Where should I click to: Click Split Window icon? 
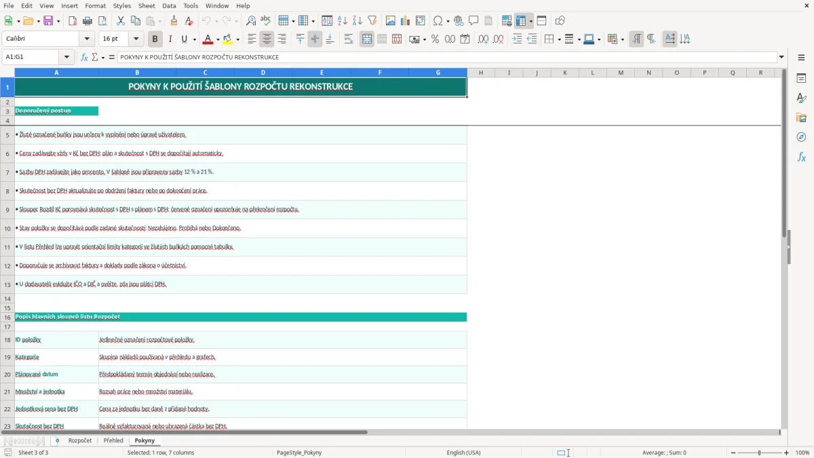[542, 21]
